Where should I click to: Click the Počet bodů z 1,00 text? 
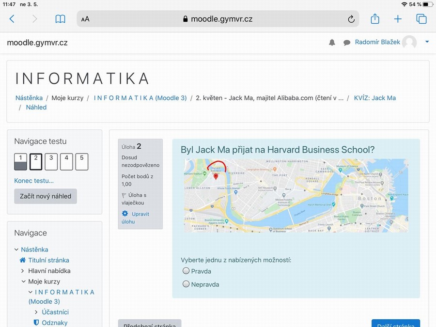click(138, 180)
